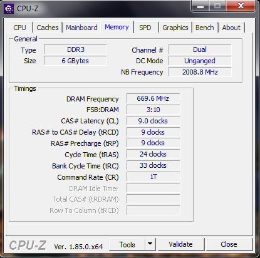The width and height of the screenshot is (260, 258).
Task: Click the empty Row To Column field
Action: (153, 210)
